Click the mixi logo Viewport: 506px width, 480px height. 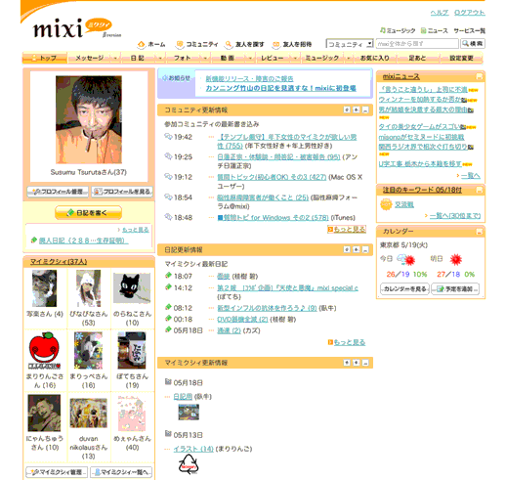point(77,28)
